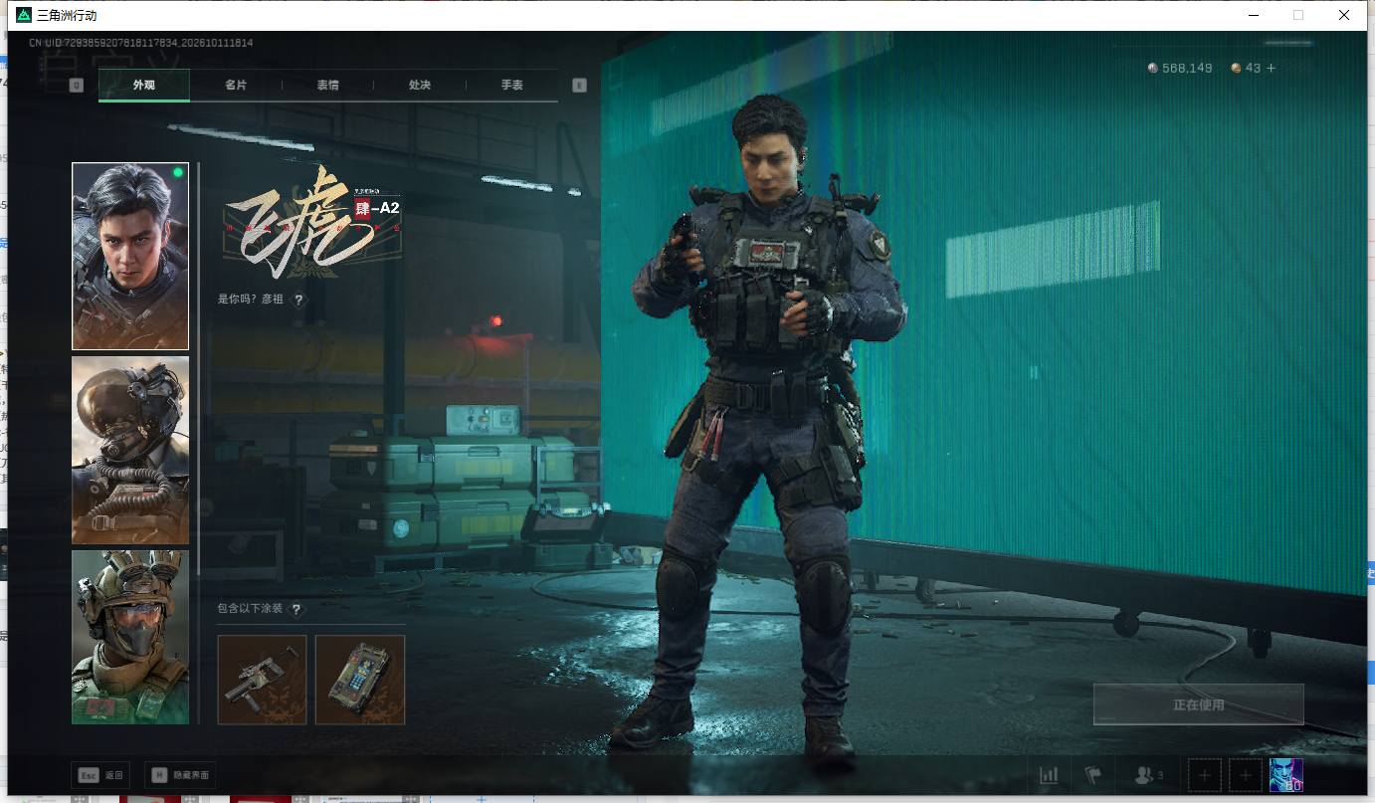Click the 568,149 currency balance
Image resolution: width=1375 pixels, height=803 pixels.
1187,68
